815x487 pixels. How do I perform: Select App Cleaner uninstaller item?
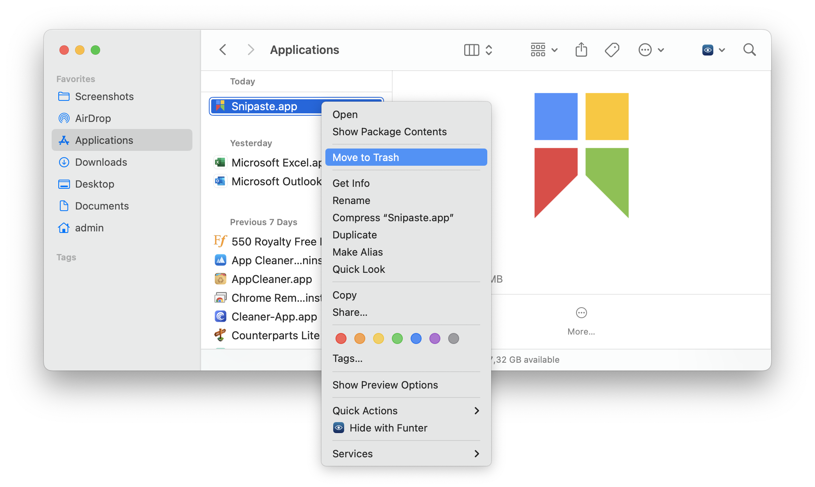(x=268, y=260)
